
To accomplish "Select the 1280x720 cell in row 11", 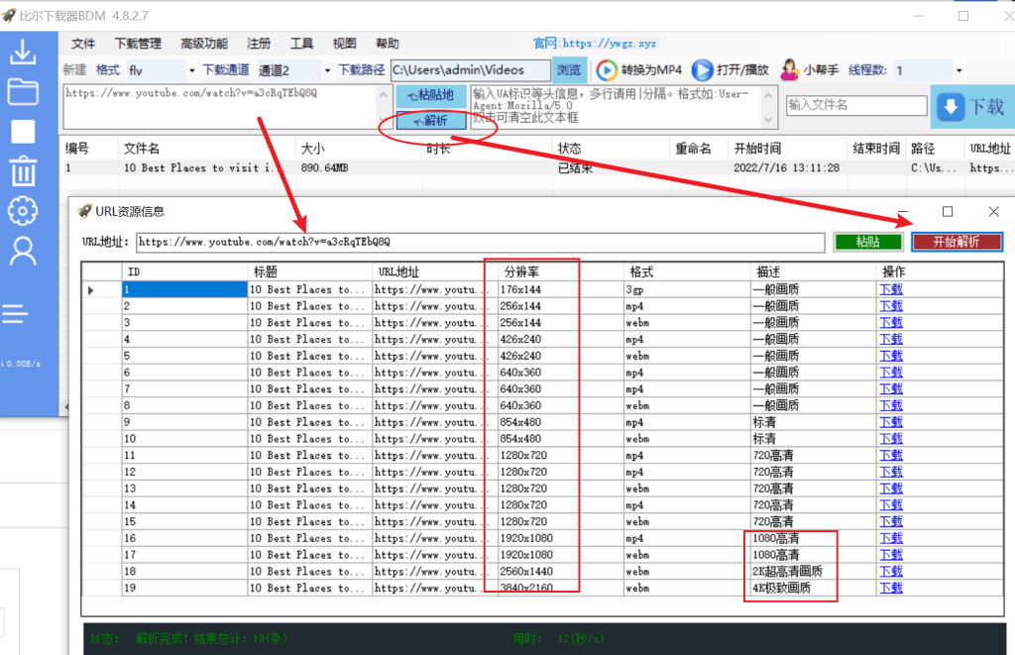I will (560, 455).
